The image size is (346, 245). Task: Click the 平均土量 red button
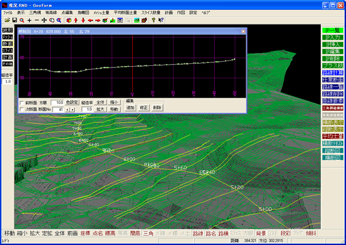[333, 136]
